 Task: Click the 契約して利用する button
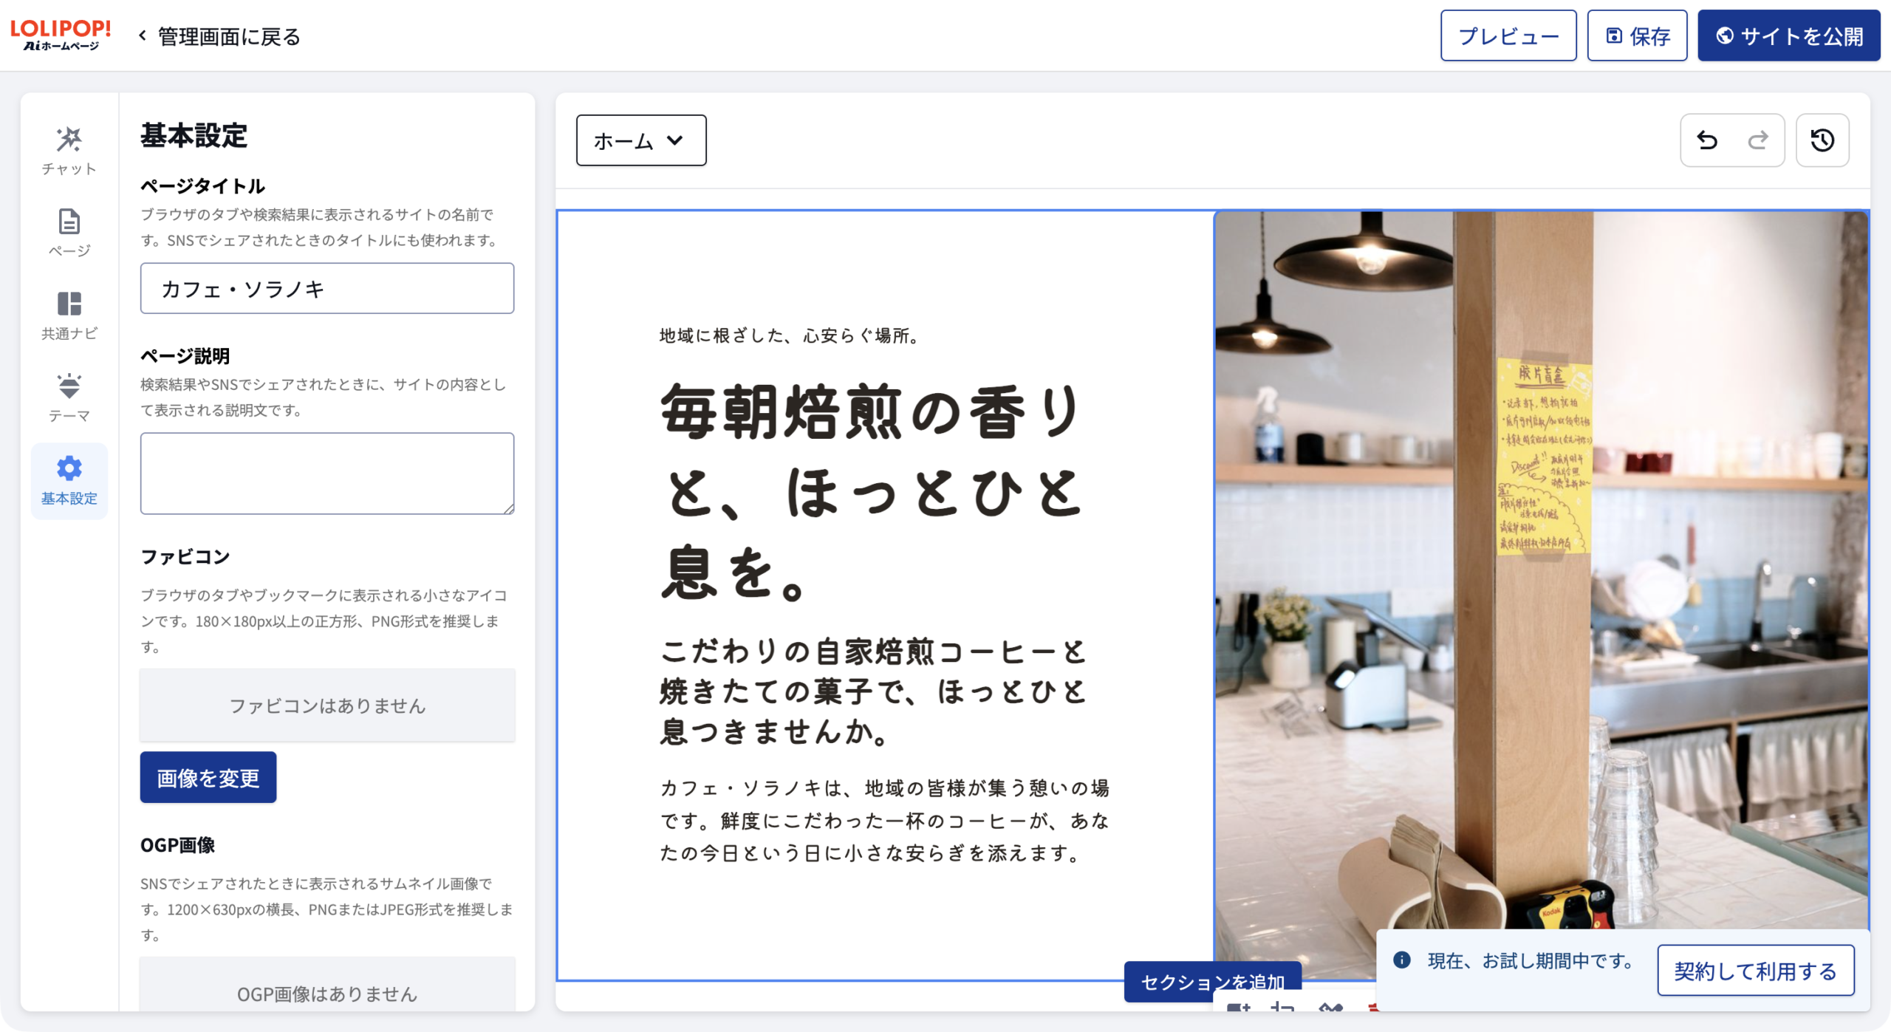coord(1755,971)
